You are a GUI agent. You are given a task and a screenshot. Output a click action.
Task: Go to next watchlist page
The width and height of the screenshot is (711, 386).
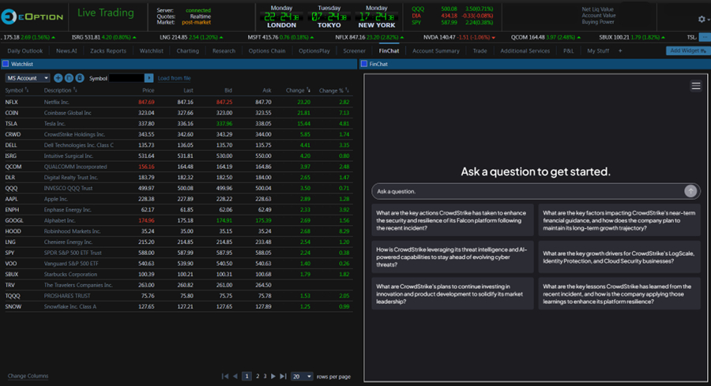coord(273,376)
